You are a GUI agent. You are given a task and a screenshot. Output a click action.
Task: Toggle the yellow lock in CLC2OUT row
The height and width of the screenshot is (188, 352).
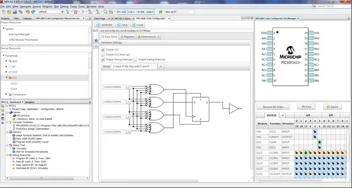(x=310, y=174)
